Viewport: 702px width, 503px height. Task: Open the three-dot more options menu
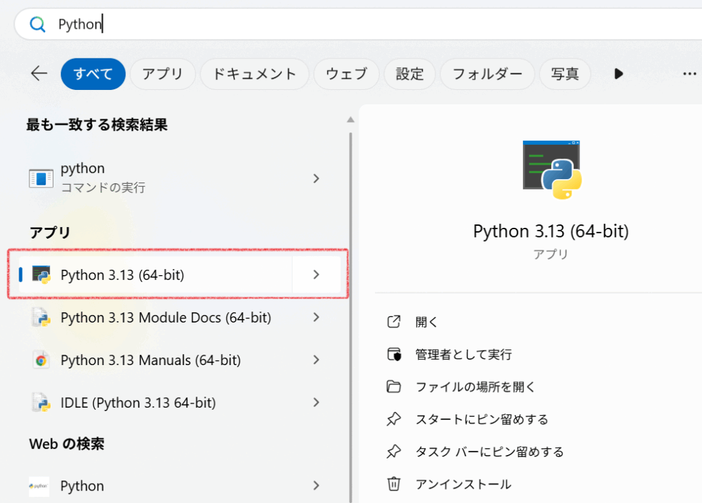point(690,74)
